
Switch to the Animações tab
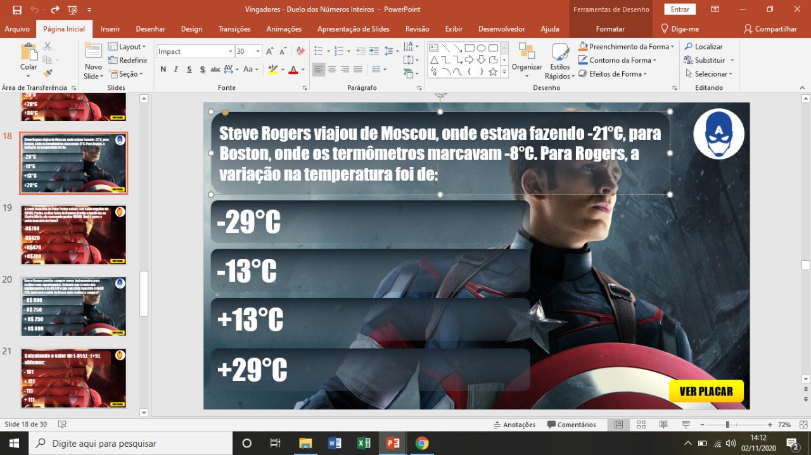tap(284, 28)
